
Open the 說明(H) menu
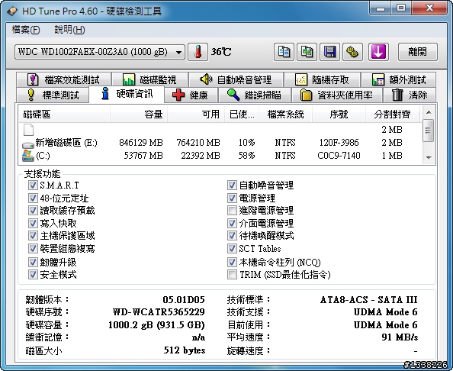[x=69, y=30]
